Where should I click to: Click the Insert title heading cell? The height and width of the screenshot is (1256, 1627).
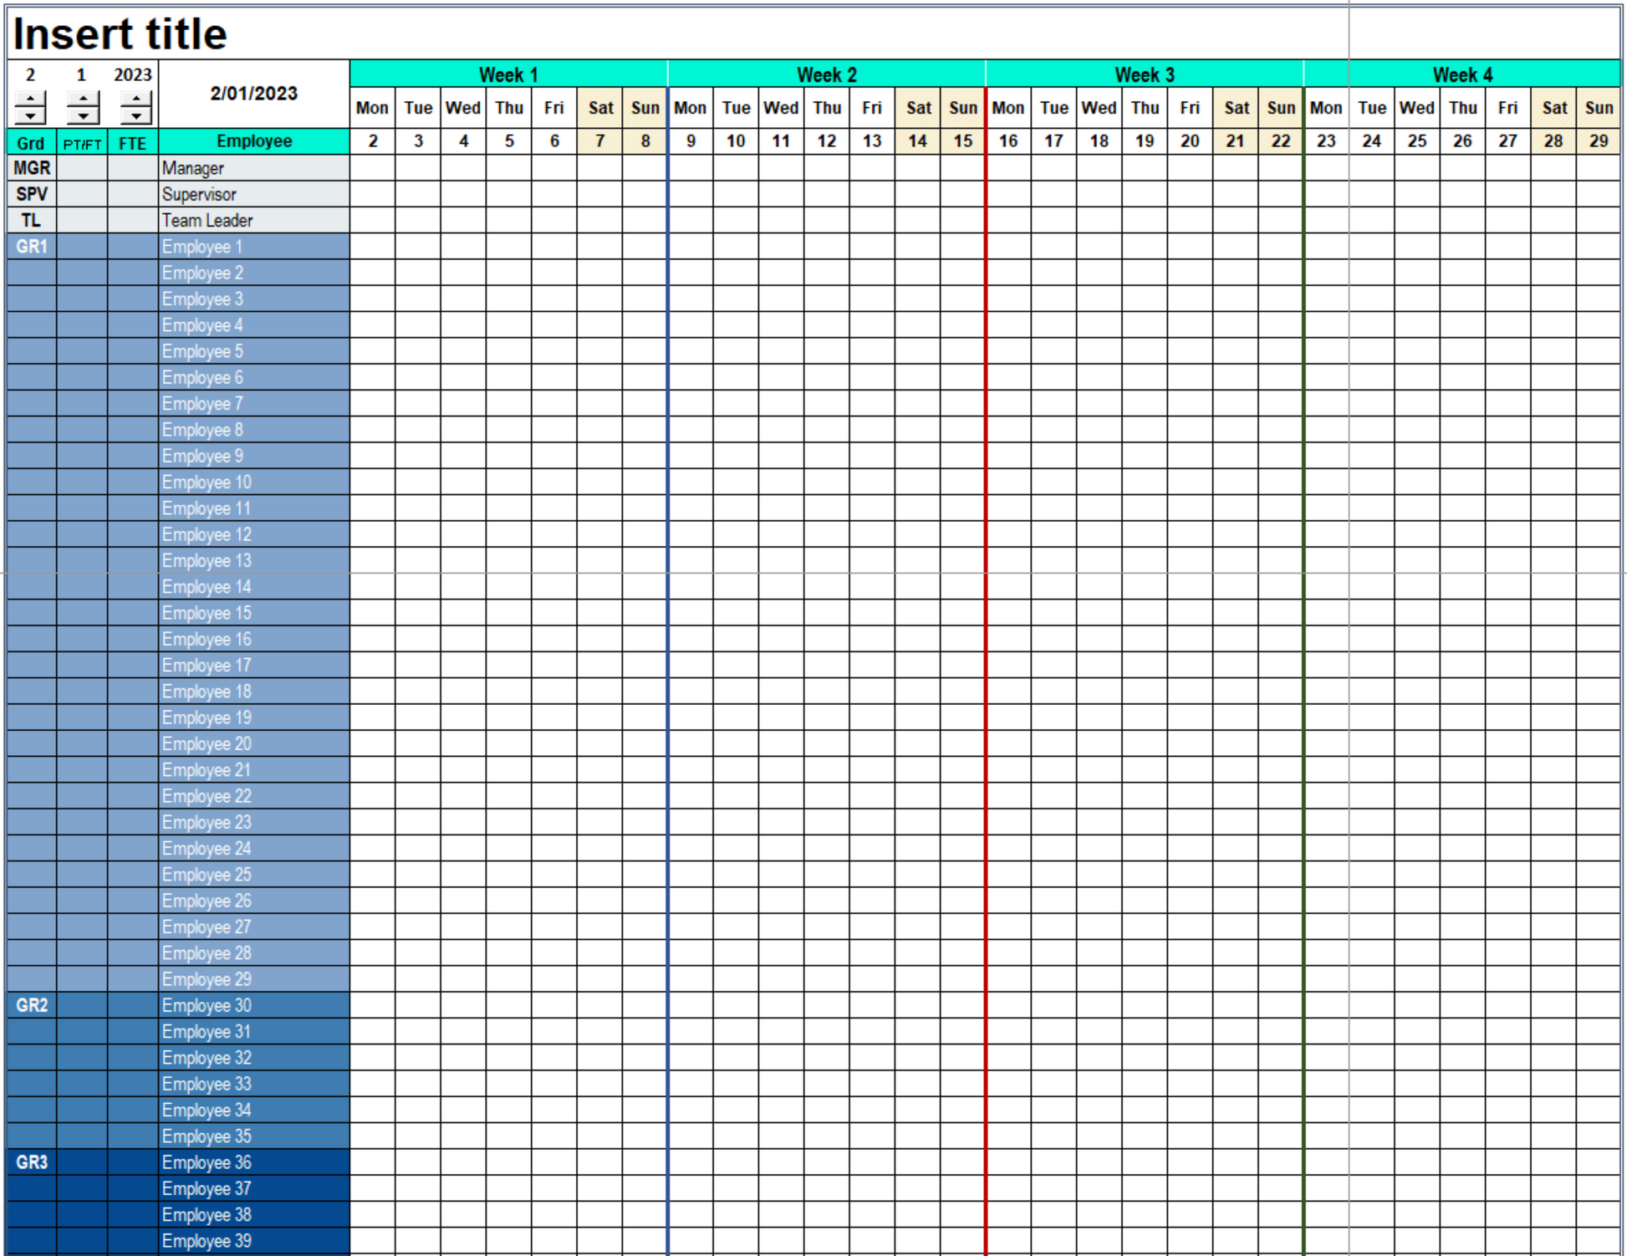(120, 34)
